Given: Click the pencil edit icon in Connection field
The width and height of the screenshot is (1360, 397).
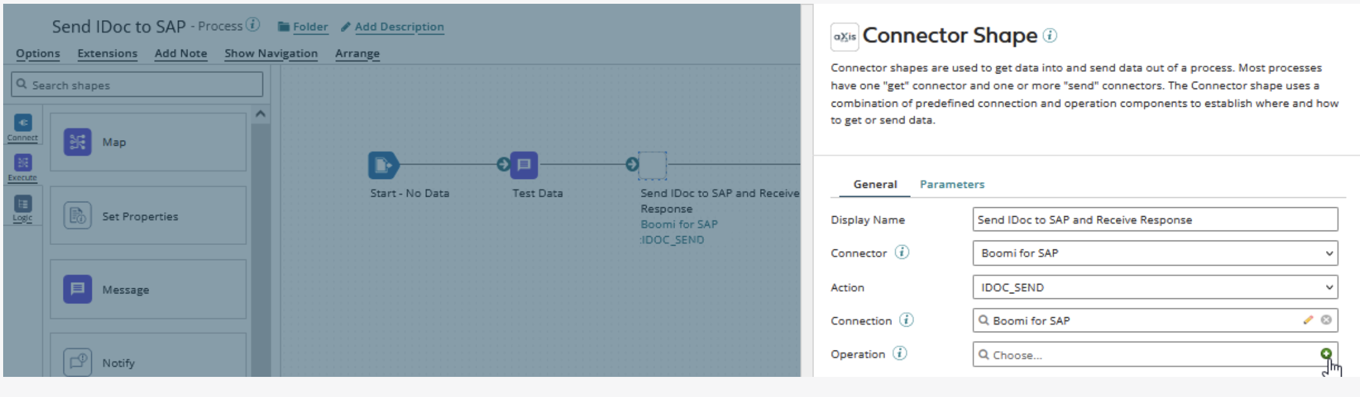Looking at the screenshot, I should [1308, 320].
